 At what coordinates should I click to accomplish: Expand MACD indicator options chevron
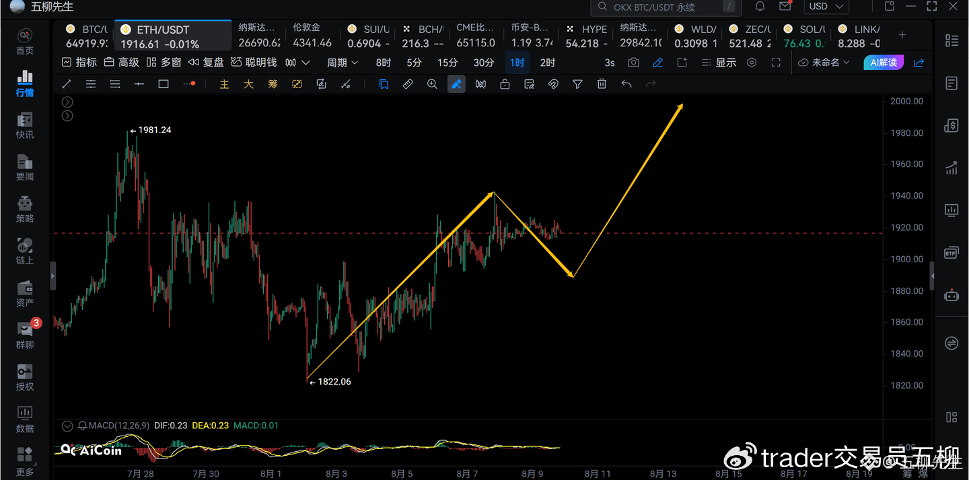tap(67, 426)
